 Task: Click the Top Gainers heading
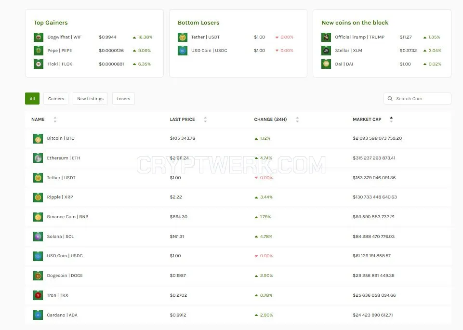(51, 23)
